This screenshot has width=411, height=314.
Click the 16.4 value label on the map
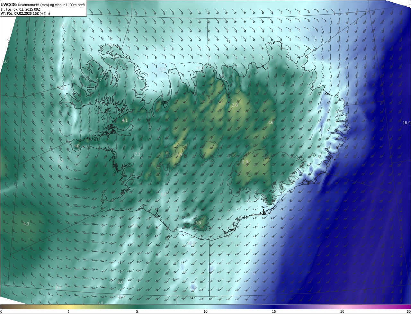(x=407, y=123)
